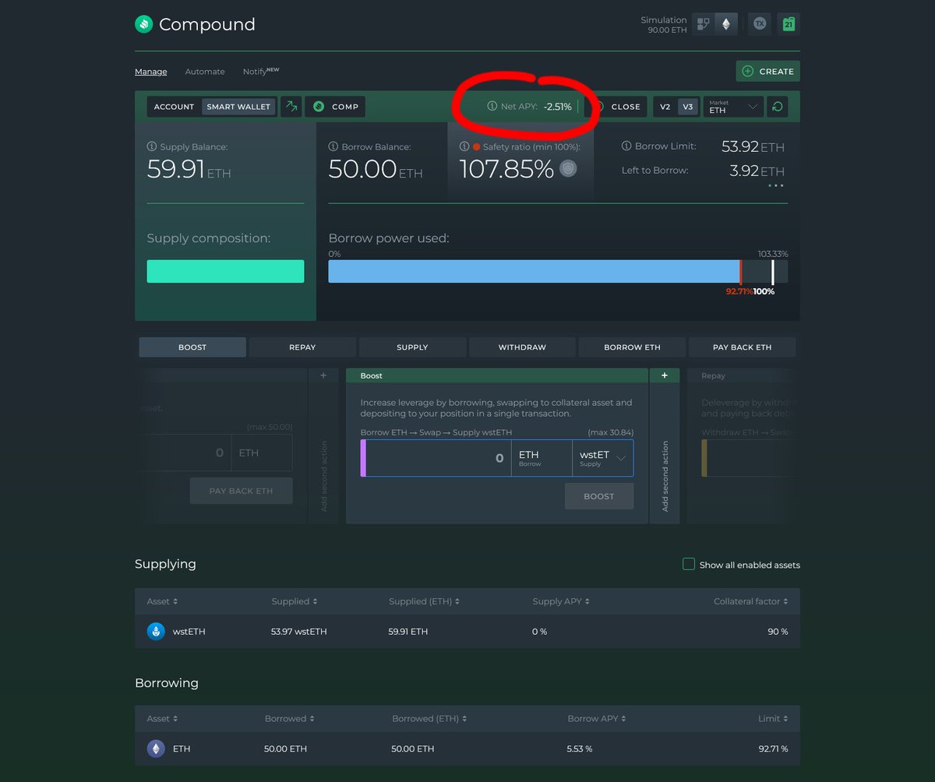Viewport: 935px width, 782px height.
Task: Click the PAY BACK ETH submit button
Action: (x=242, y=491)
